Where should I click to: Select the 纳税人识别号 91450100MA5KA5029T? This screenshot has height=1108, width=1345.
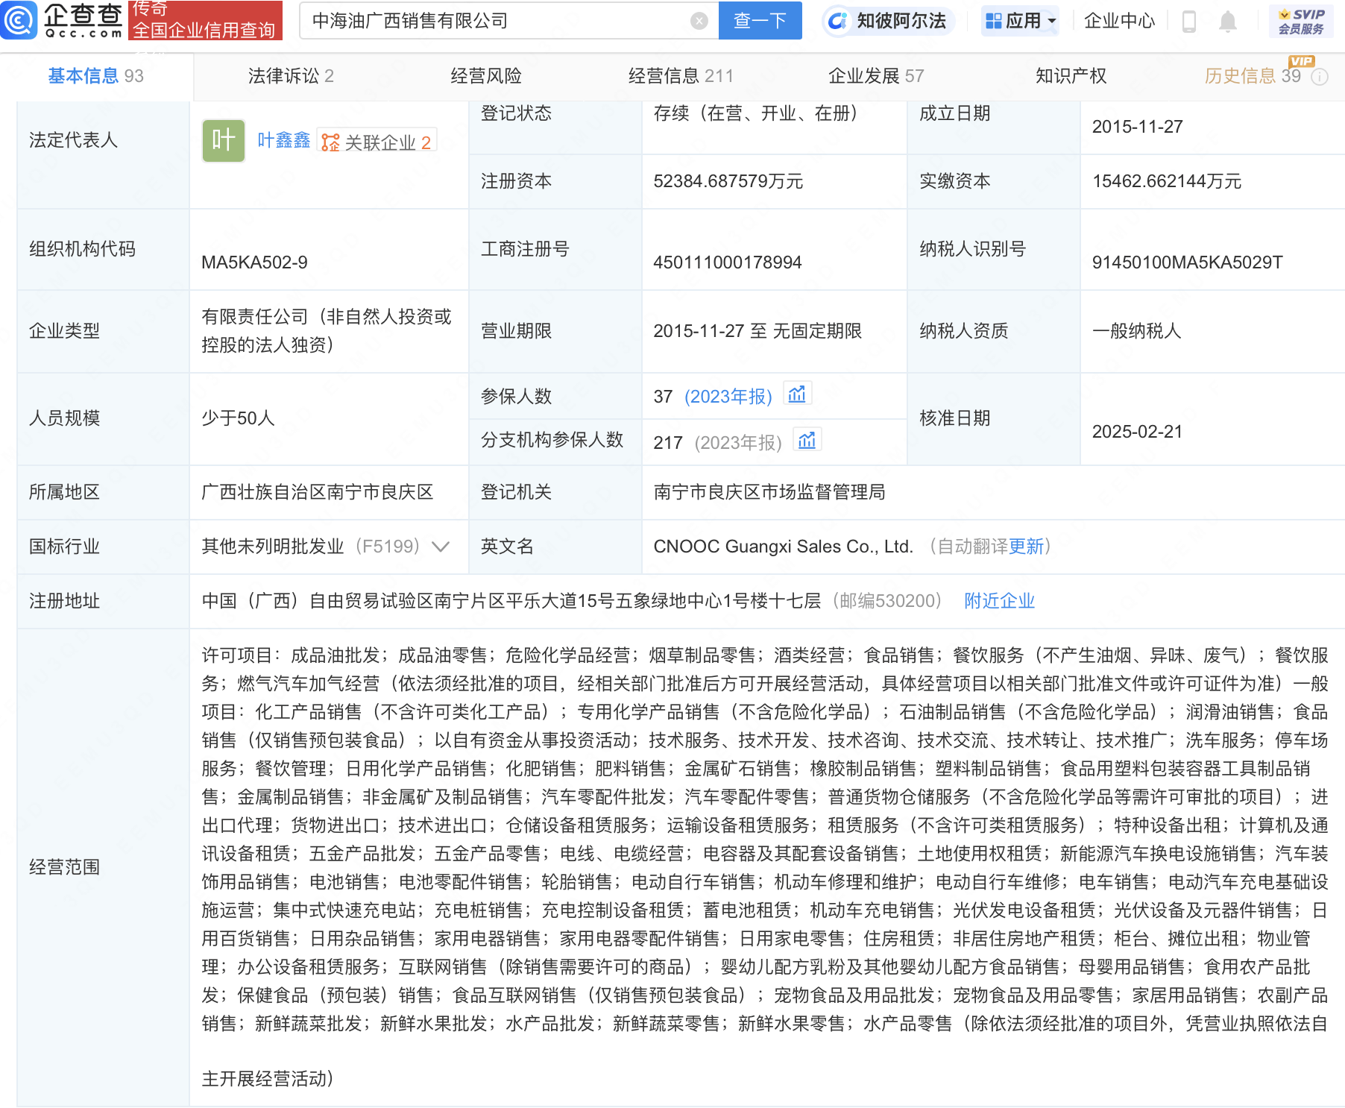1188,262
